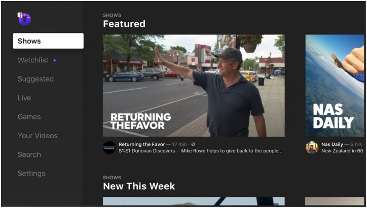
Task: Click the Returning the Favor show title
Action: [141, 144]
